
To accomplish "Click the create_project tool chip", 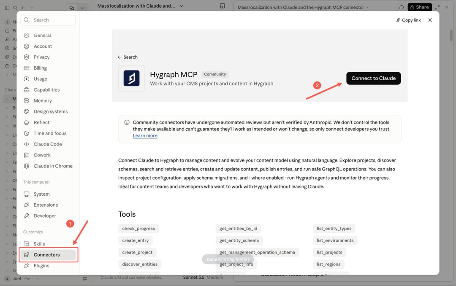I will coord(137,253).
